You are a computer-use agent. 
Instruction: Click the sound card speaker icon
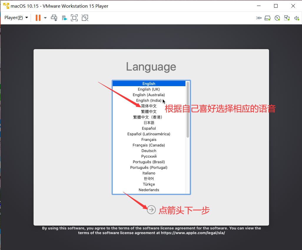click(x=296, y=18)
